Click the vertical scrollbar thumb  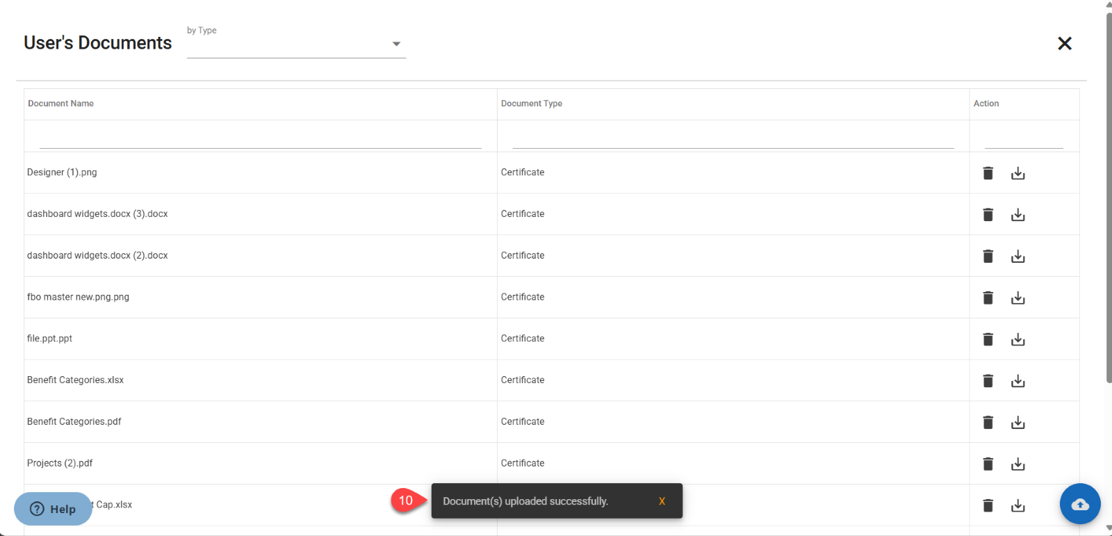(1109, 195)
